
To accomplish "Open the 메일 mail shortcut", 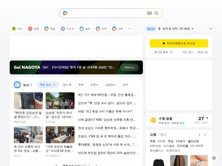I will click(49, 29).
